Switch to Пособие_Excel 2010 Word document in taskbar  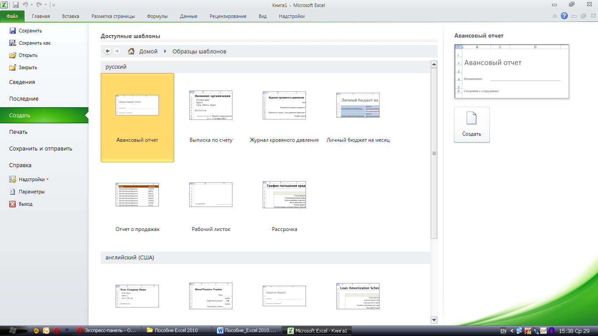coord(247,331)
